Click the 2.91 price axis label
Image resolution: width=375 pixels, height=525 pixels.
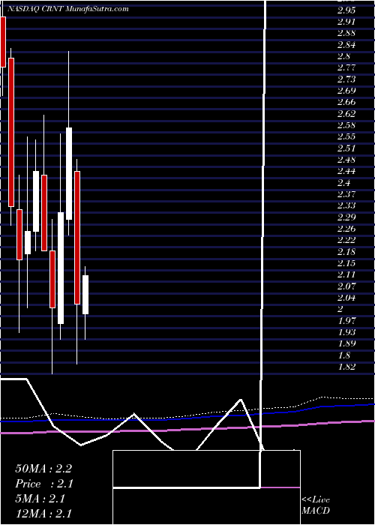346,22
